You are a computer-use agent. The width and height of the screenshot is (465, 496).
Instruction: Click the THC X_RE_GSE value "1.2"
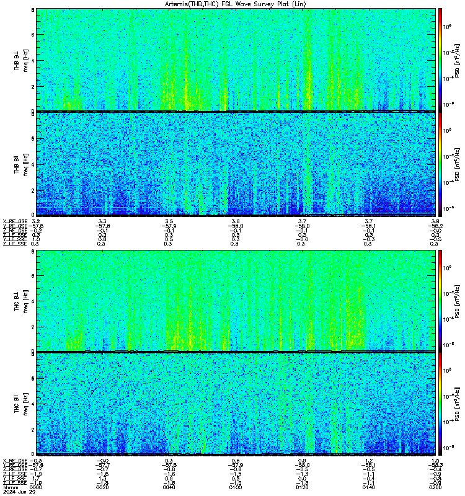coord(369,461)
